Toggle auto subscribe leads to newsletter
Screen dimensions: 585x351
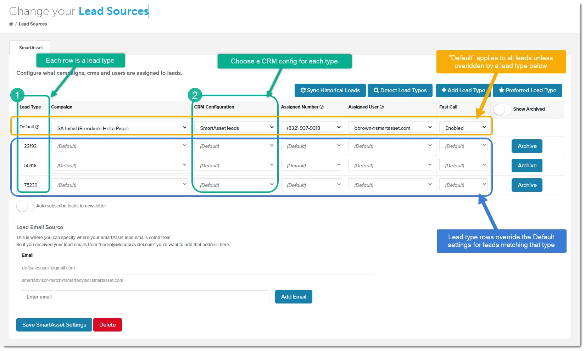point(26,206)
